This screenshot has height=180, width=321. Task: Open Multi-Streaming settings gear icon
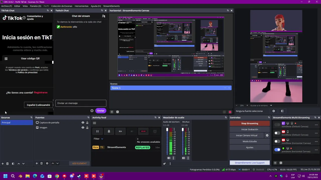click(281, 163)
